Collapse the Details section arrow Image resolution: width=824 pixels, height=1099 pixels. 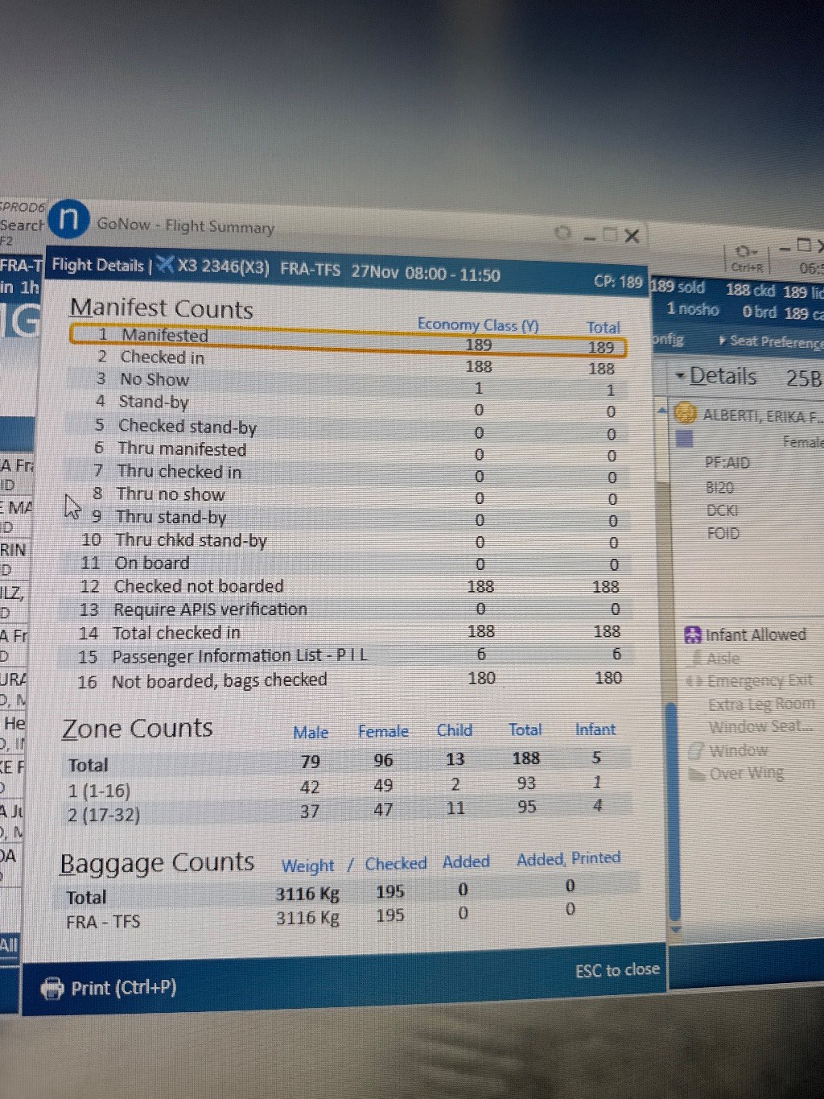coord(680,376)
